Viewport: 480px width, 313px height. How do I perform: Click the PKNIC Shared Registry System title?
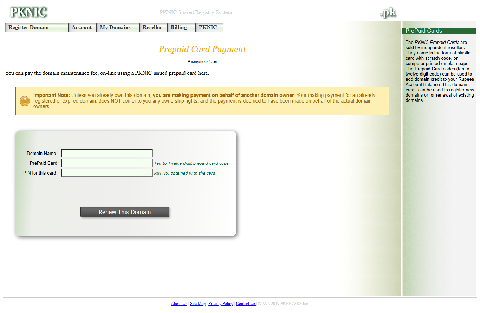click(x=196, y=12)
